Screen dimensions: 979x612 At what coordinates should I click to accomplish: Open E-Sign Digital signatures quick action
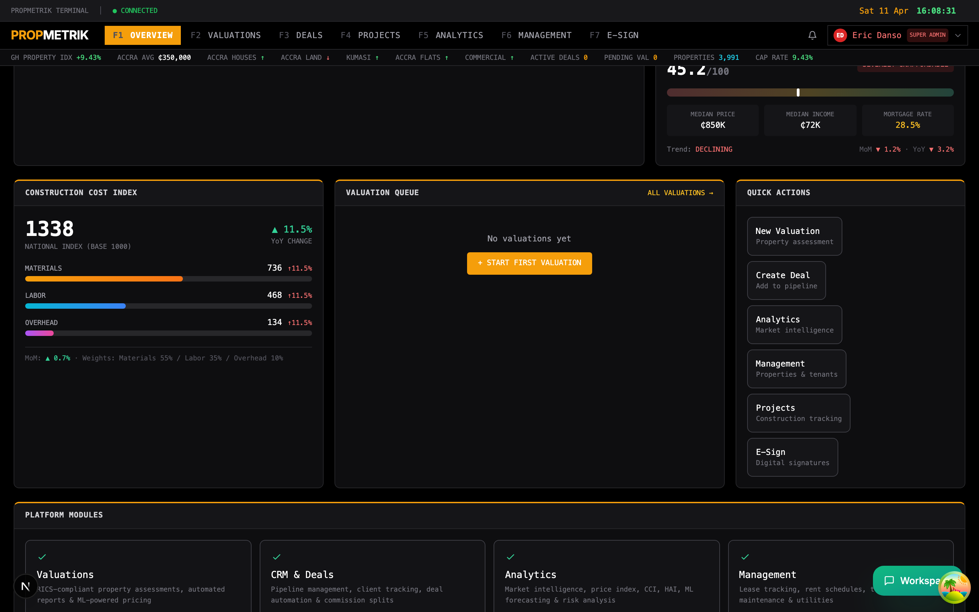tap(792, 457)
